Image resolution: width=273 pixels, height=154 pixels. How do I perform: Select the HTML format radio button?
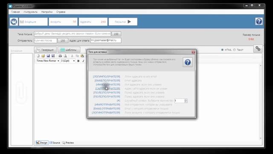click(x=222, y=50)
